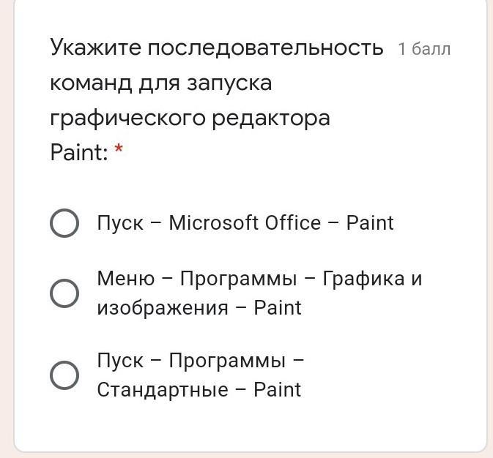Click the word "Пуск" in the third option
493x458 pixels.
click(120, 361)
